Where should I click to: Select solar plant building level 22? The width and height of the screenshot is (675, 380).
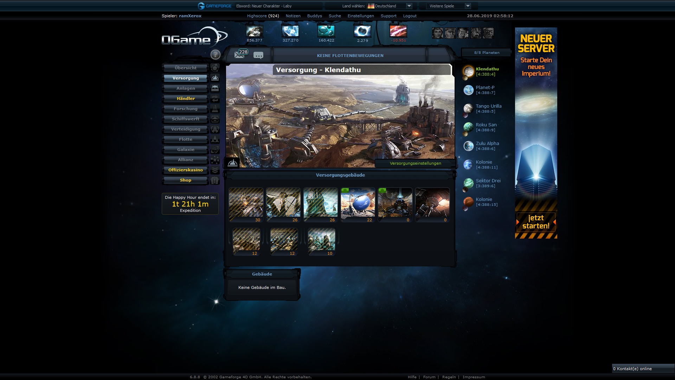tap(358, 204)
